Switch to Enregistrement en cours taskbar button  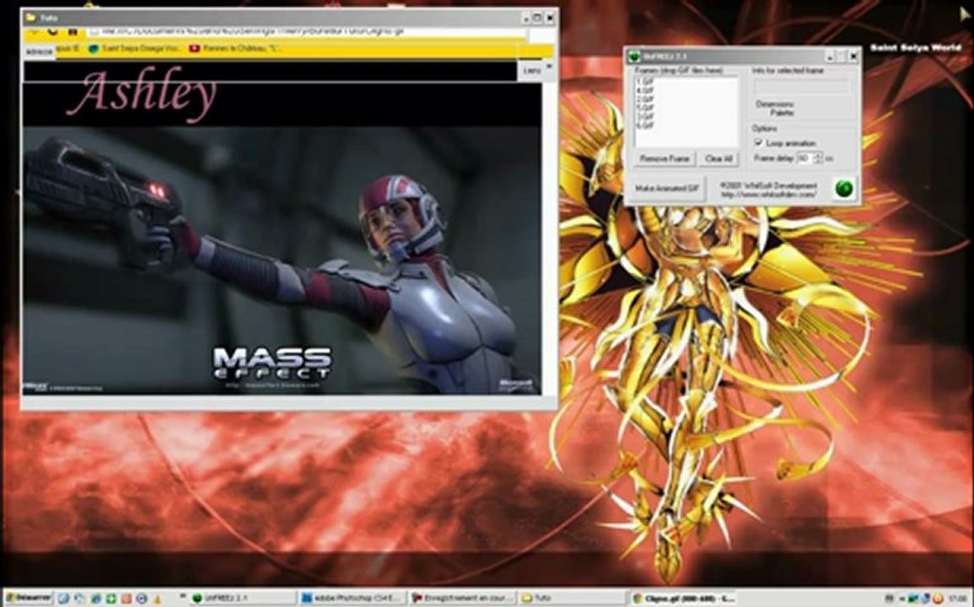pyautogui.click(x=462, y=599)
